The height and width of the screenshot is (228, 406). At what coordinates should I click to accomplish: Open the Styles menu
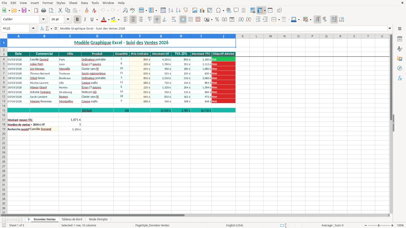61,3
